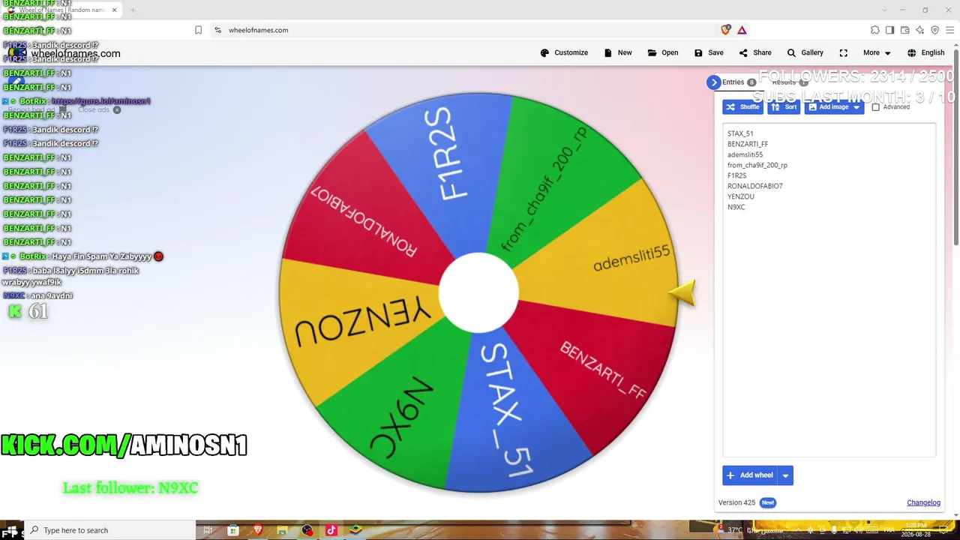Open Microsoft Store from the taskbar

click(x=233, y=530)
